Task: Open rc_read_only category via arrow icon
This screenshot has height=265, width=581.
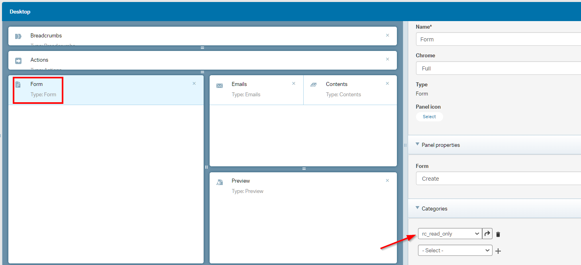Action: [x=487, y=234]
